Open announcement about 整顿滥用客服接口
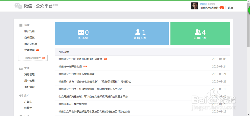 click(x=94, y=112)
